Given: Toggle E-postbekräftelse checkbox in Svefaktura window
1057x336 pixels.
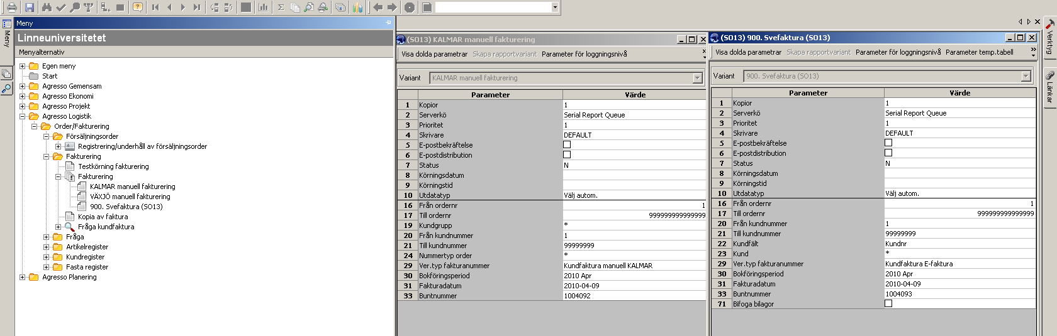Looking at the screenshot, I should click(888, 143).
